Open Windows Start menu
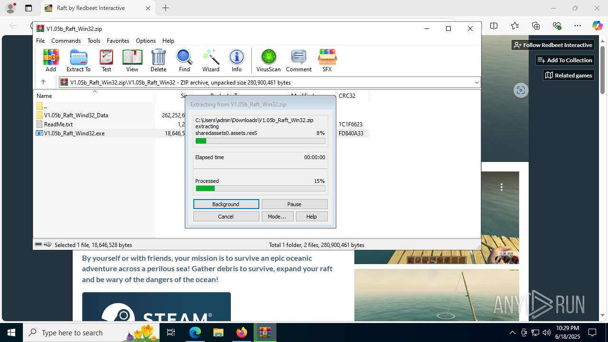608x342 pixels. [11, 332]
